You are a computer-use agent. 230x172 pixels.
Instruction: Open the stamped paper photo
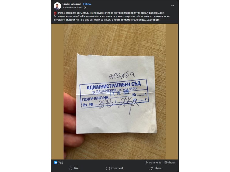(x=115, y=92)
